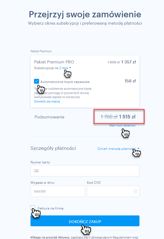Click the 1 515 zł total price
The image size is (164, 239).
[127, 117]
